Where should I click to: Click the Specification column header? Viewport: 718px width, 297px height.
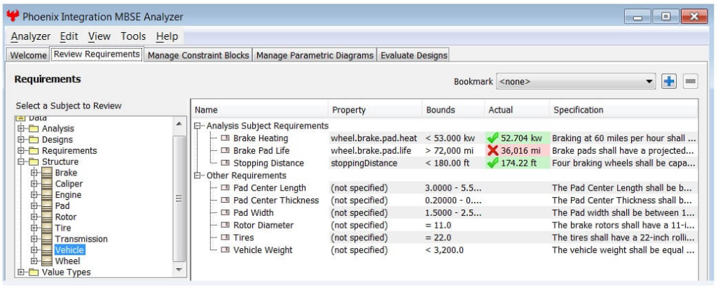coord(623,110)
